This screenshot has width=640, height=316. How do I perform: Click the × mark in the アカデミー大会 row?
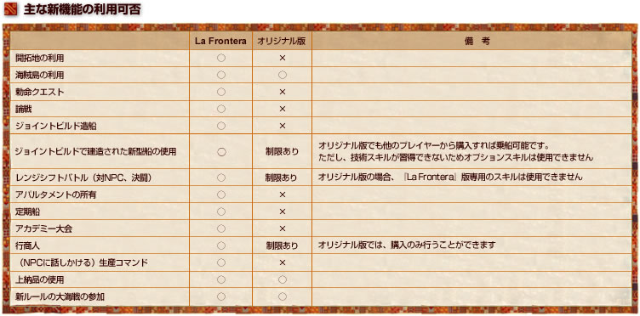click(282, 229)
